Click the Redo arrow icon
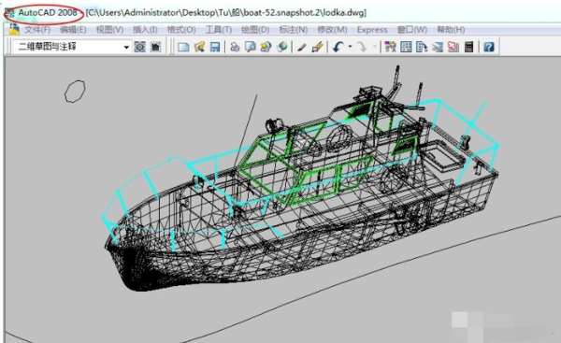Viewport: 561px width, 343px height. 362,47
